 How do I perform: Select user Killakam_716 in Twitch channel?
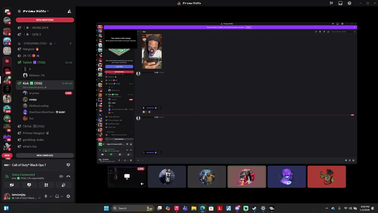[37, 75]
